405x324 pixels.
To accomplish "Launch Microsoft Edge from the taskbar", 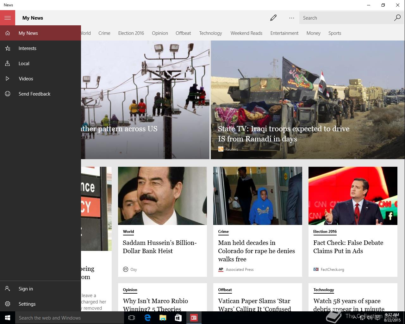I will tap(147, 318).
